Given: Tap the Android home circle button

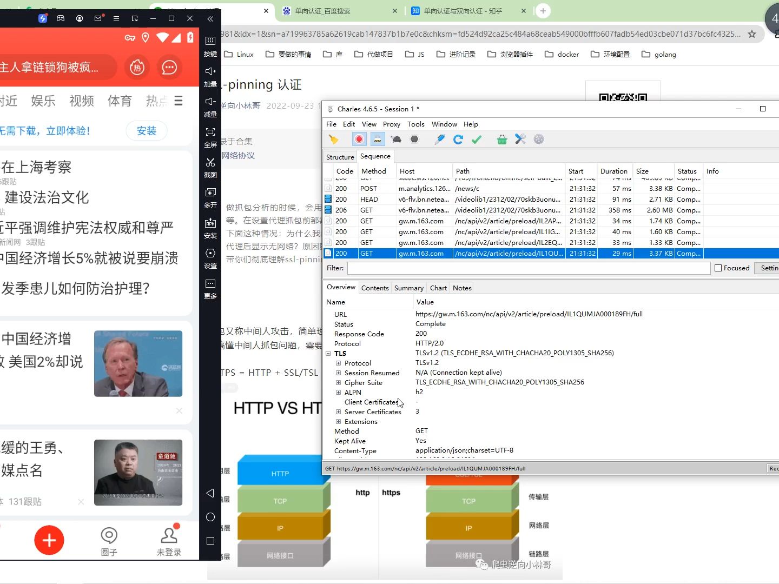Looking at the screenshot, I should point(210,517).
